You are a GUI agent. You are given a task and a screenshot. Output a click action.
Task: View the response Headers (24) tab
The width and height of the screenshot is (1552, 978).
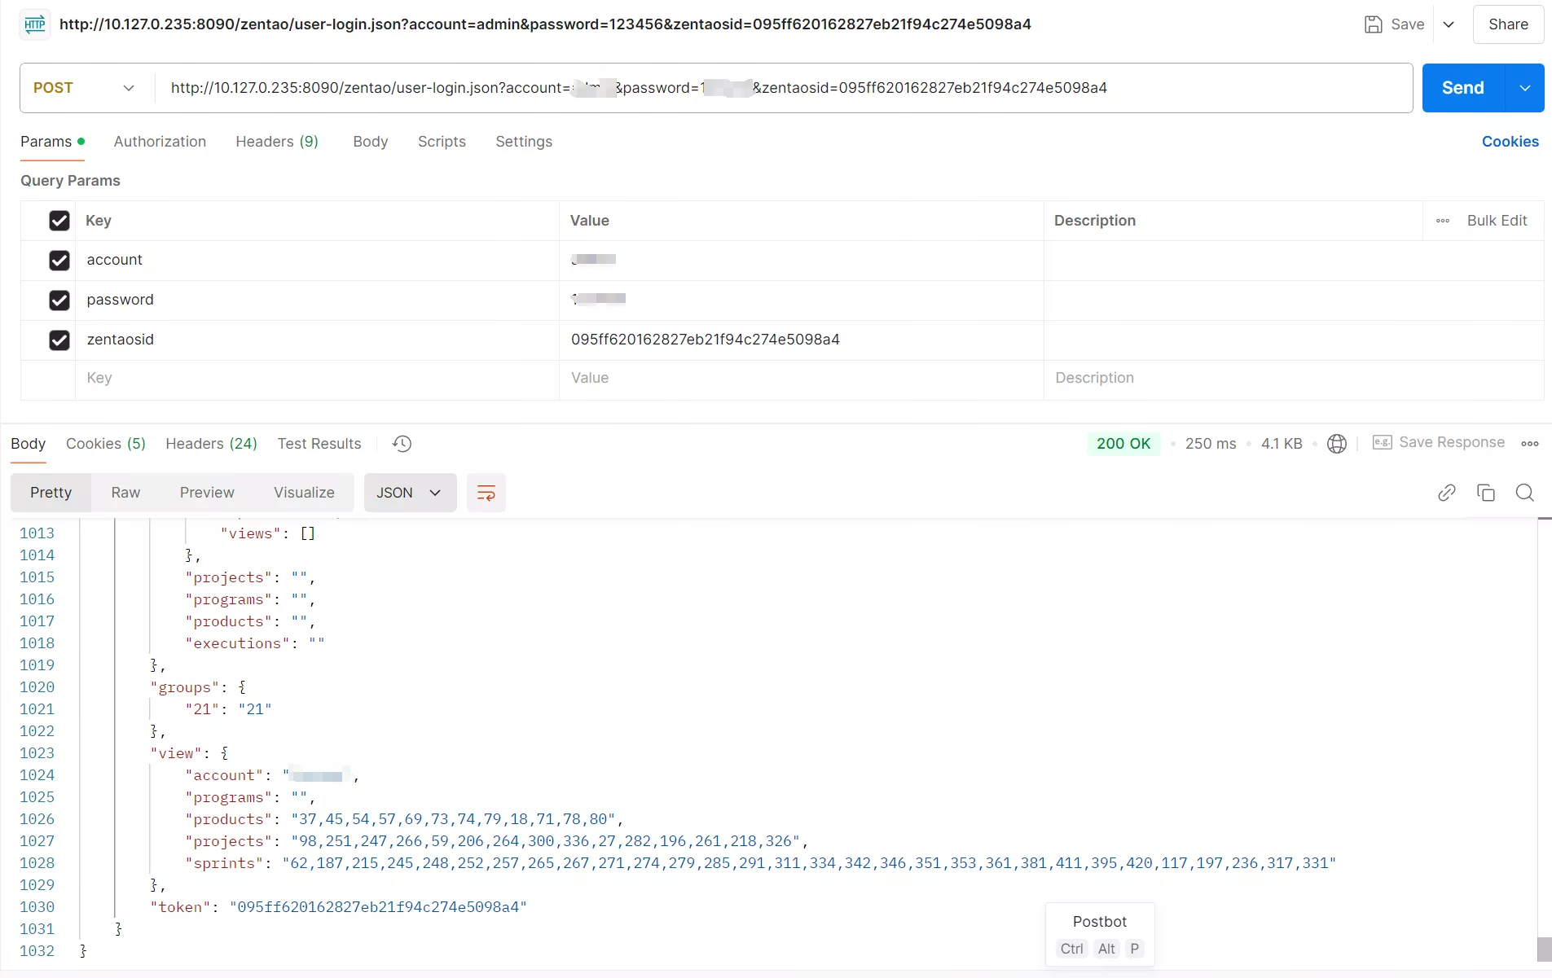(211, 444)
